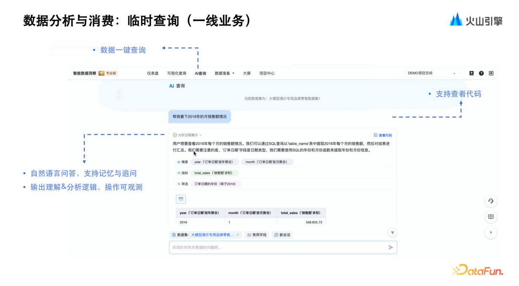Open the 数据集 dataset dropdown

coord(206,235)
